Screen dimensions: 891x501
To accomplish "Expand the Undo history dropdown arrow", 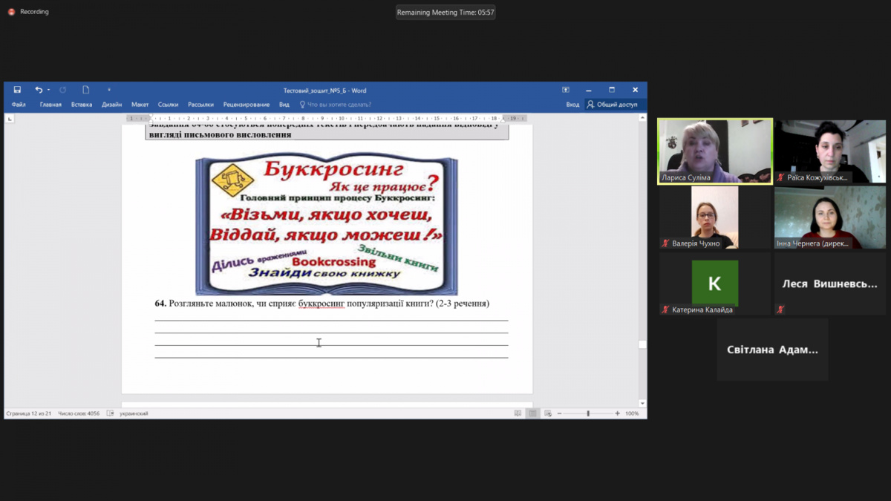I will pyautogui.click(x=48, y=90).
